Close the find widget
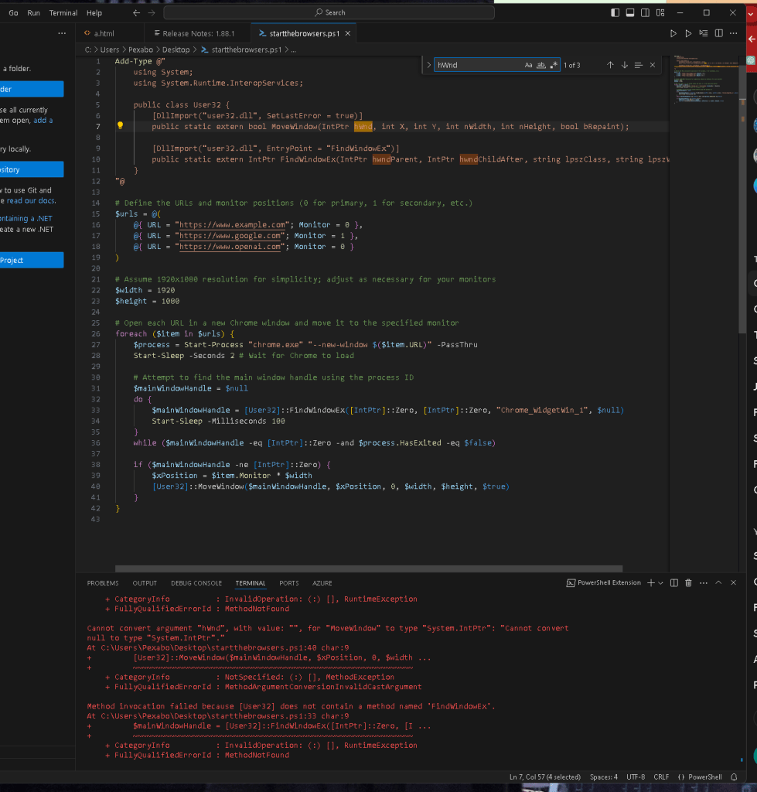 tap(653, 65)
